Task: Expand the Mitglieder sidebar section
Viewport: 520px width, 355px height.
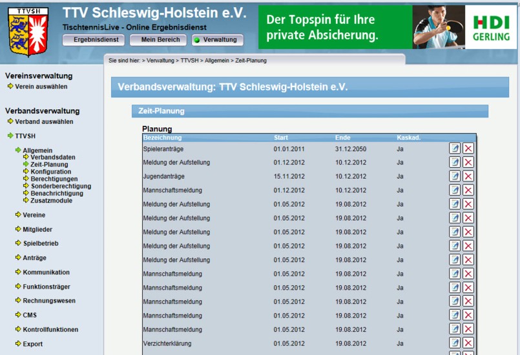Action: pyautogui.click(x=37, y=229)
